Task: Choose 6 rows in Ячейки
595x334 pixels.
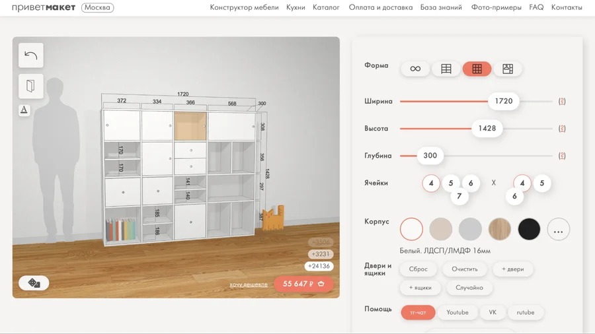Action: click(514, 196)
